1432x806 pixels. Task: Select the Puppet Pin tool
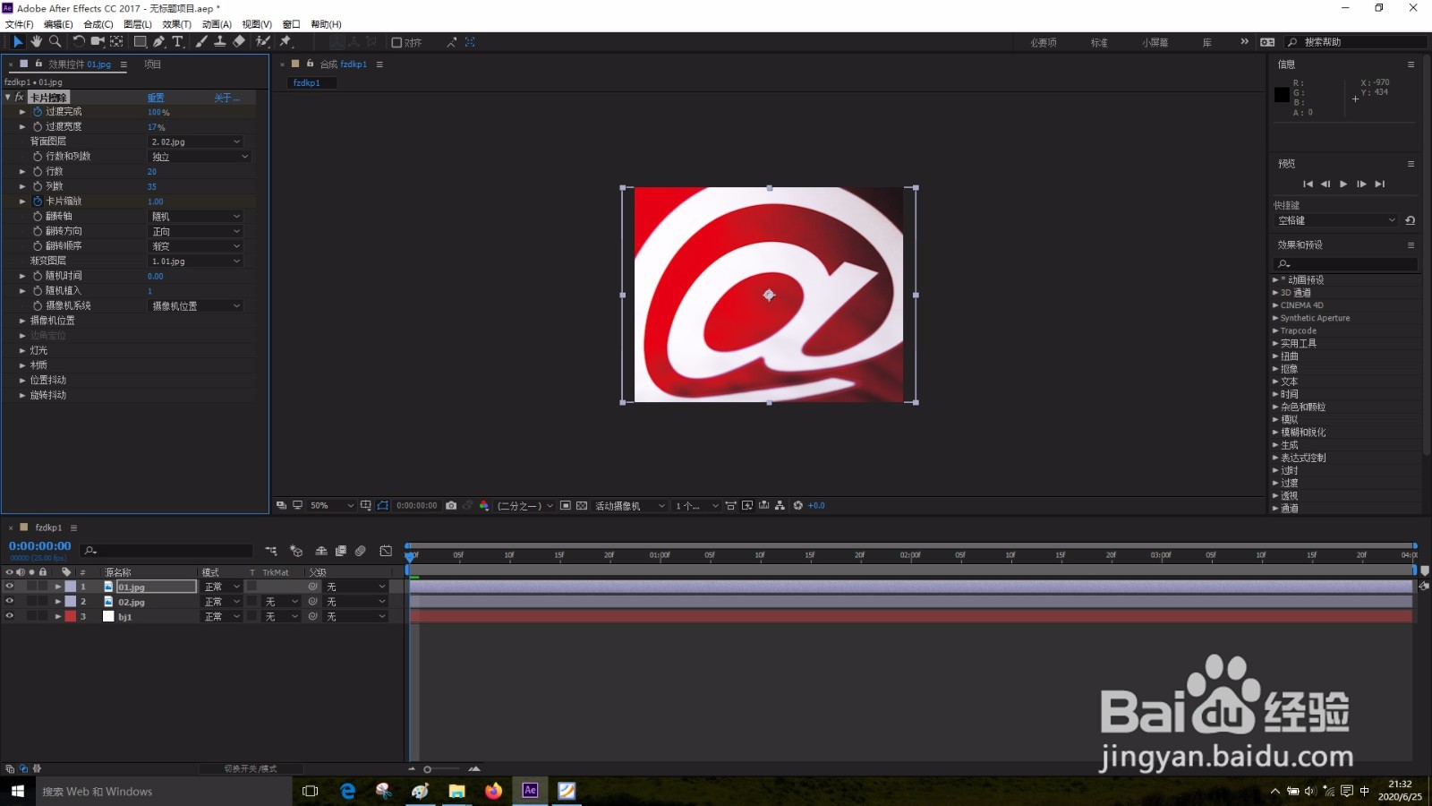pyautogui.click(x=286, y=41)
